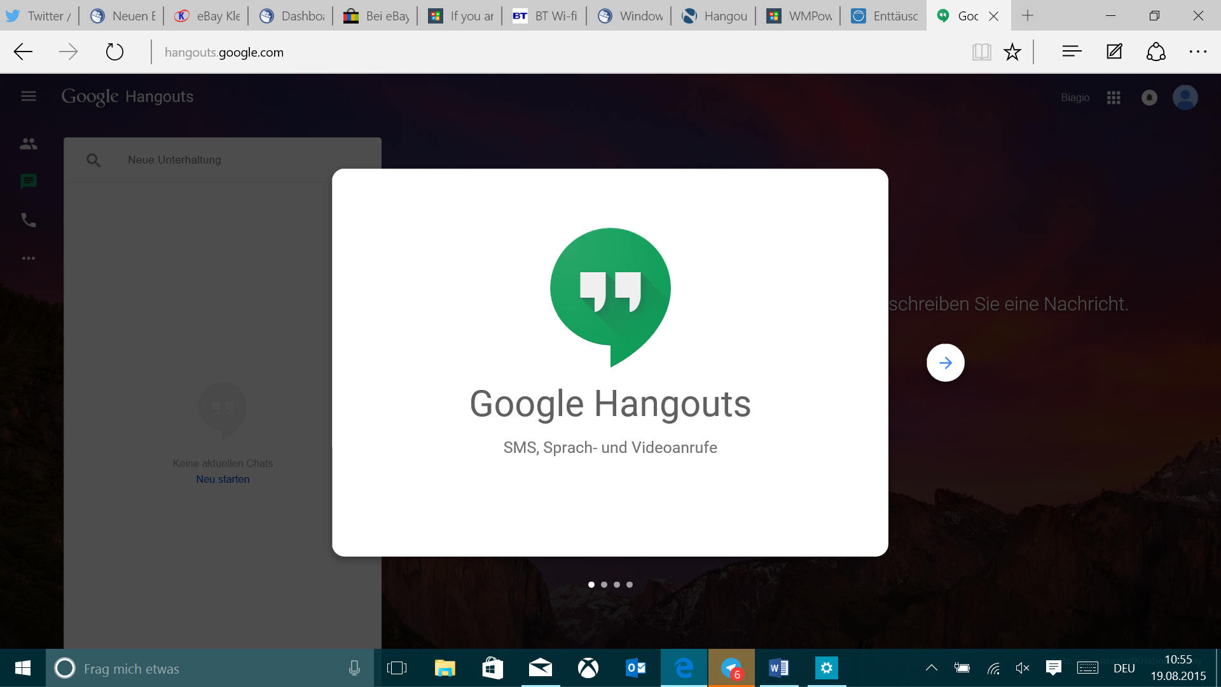Open the Windows Start menu
This screenshot has width=1221, height=687.
pos(23,668)
